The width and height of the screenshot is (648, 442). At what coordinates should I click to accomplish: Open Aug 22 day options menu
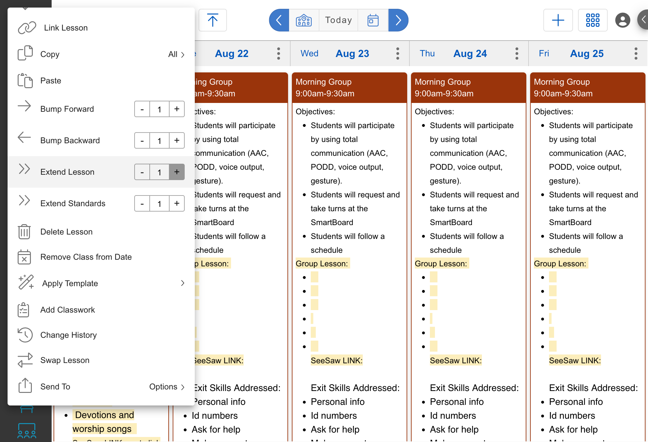tap(279, 54)
